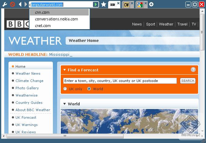
Task: Close the CW Computerworld tab
Action: pos(132,3)
